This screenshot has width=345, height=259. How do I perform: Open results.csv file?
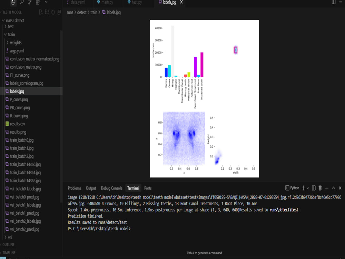click(x=17, y=124)
